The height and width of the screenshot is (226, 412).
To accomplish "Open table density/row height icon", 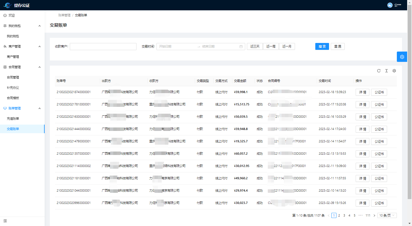I will pos(386,71).
